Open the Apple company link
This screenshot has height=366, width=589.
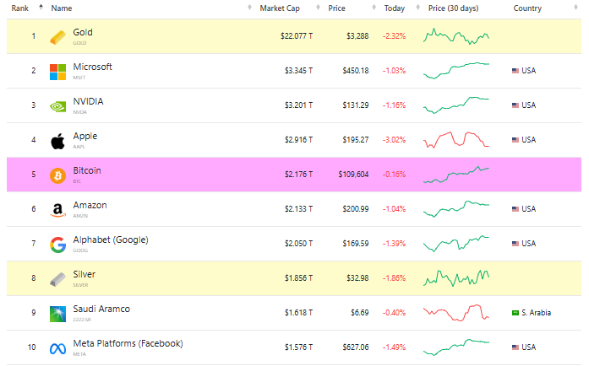pyautogui.click(x=85, y=136)
